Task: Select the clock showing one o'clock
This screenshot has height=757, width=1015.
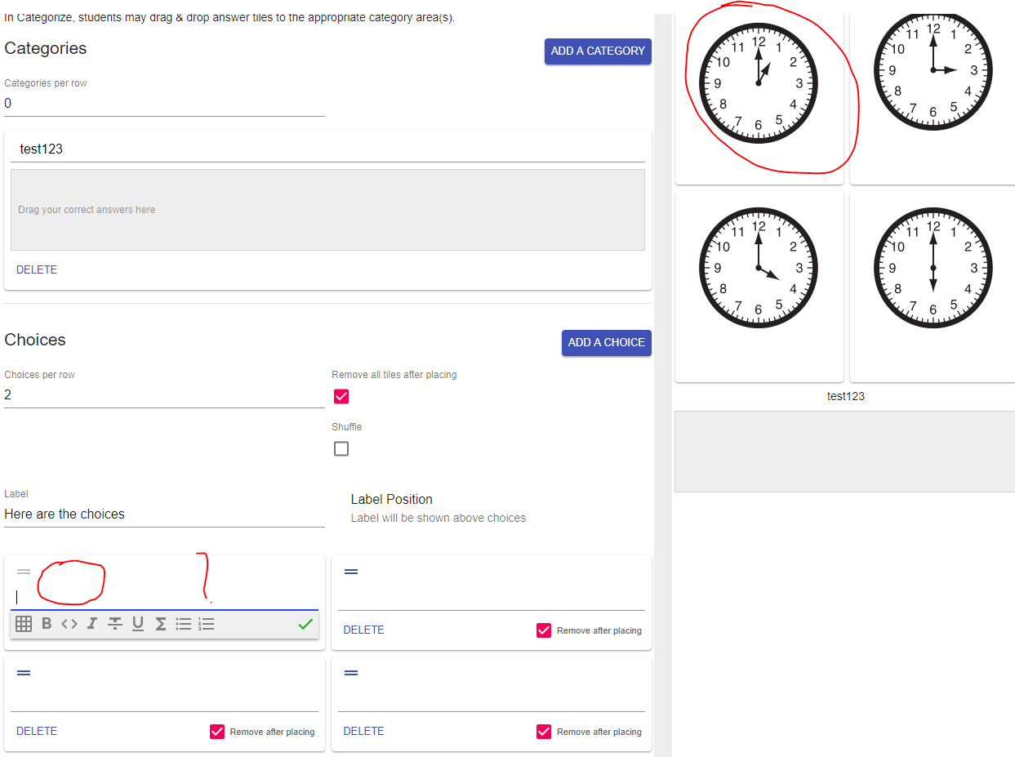Action: [x=759, y=83]
